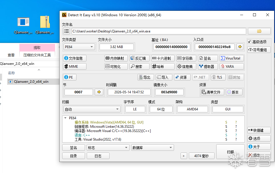275x173 pixels.
Task: Open 快捷键 shortcuts button
Action: pos(259,130)
